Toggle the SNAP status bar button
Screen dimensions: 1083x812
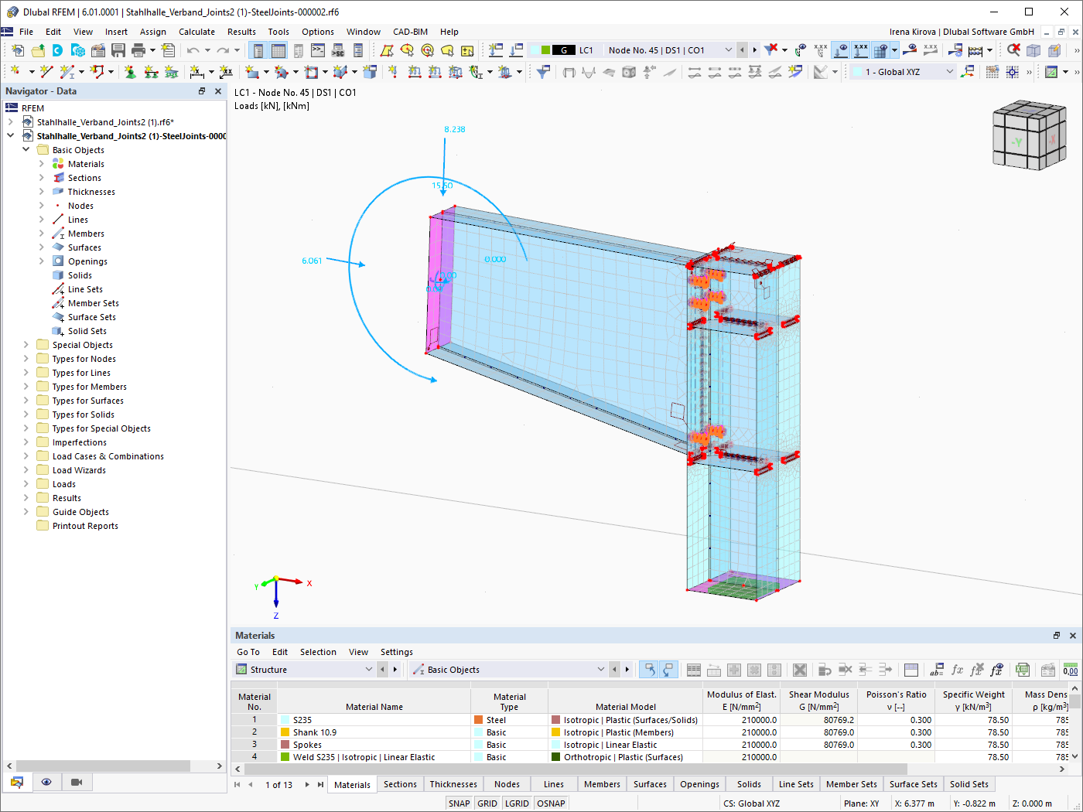(460, 803)
